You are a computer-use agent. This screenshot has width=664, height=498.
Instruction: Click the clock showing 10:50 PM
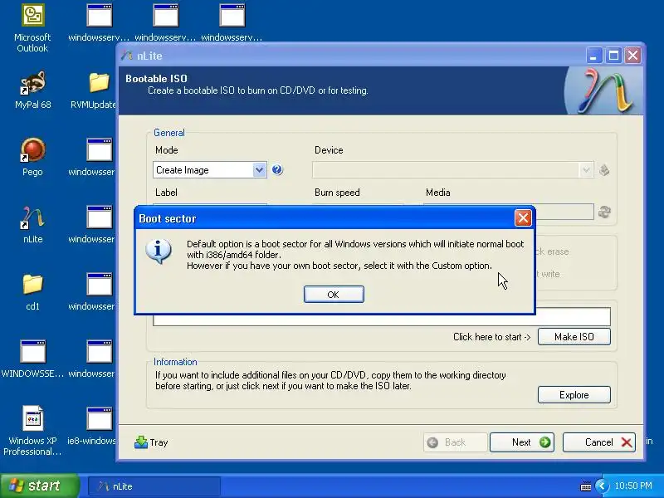pyautogui.click(x=633, y=486)
